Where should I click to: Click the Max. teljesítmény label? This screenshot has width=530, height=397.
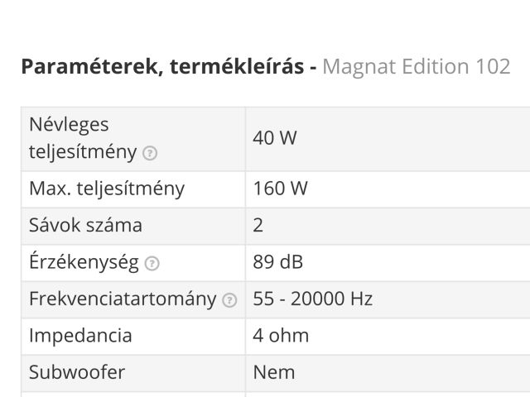coord(107,189)
